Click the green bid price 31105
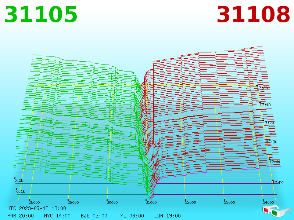294x220 pixels. click(x=41, y=15)
